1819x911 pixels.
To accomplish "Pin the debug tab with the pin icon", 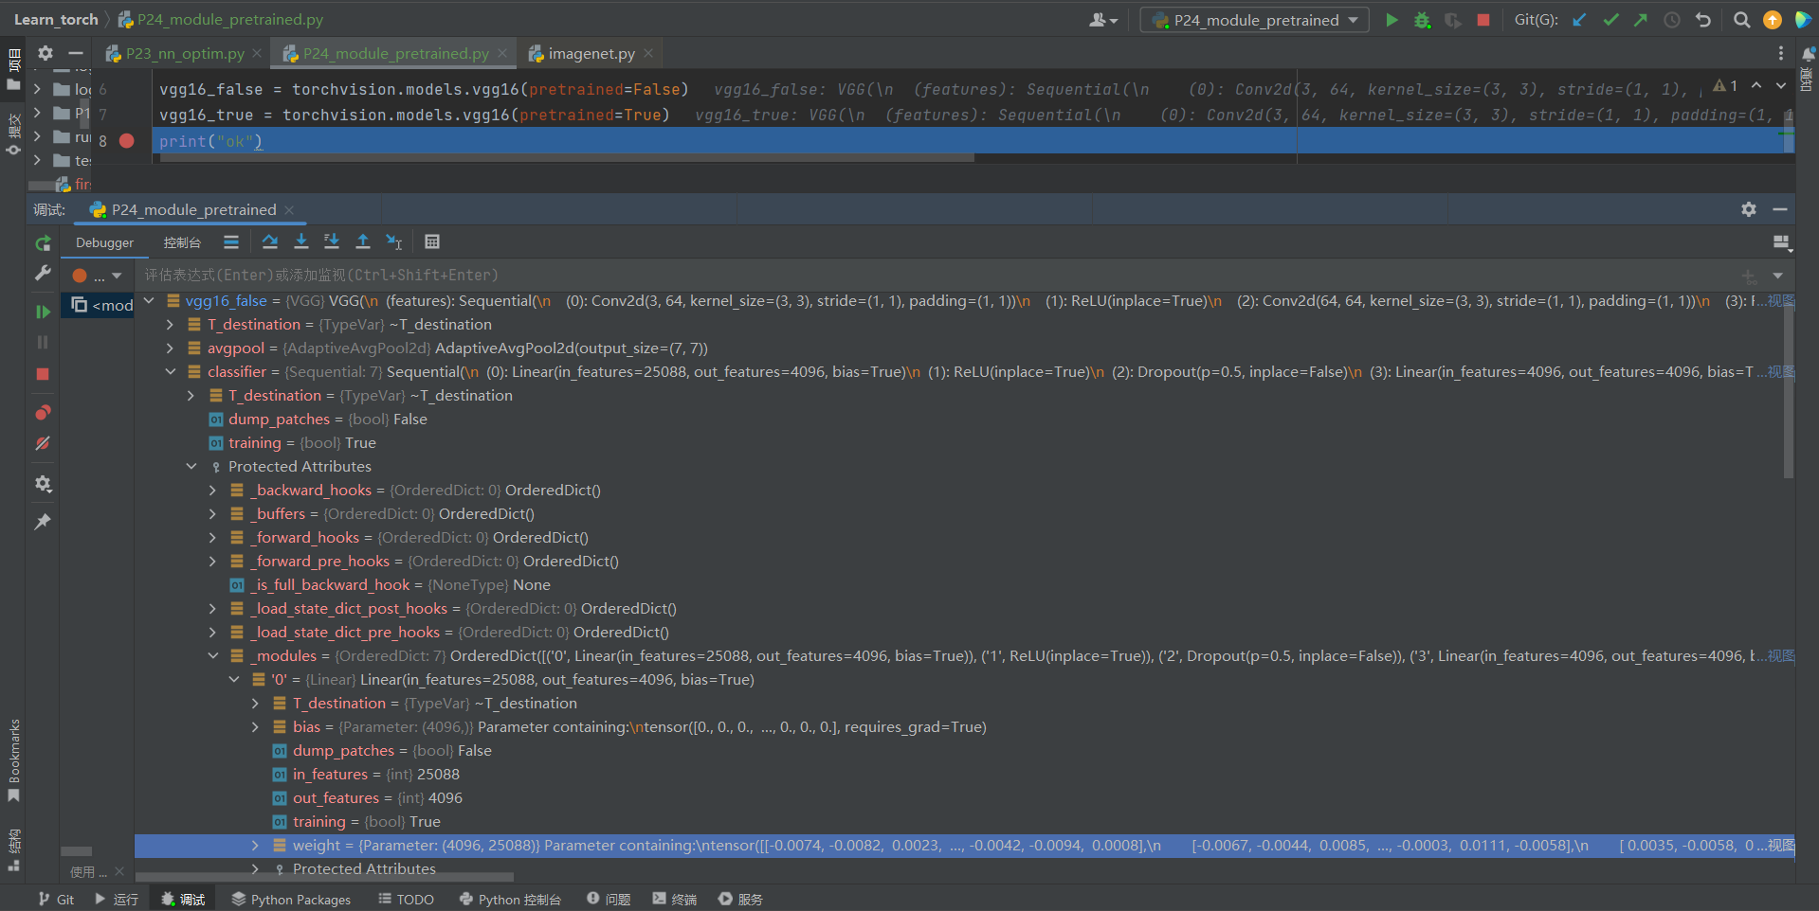I will (x=43, y=522).
